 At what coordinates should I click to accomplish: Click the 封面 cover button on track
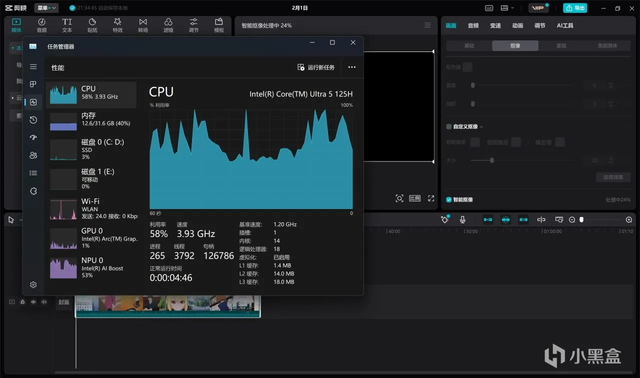tap(64, 302)
